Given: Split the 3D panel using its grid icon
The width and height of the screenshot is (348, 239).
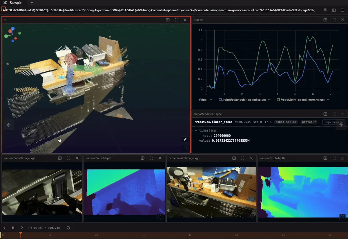Looking at the screenshot, I should (168, 20).
